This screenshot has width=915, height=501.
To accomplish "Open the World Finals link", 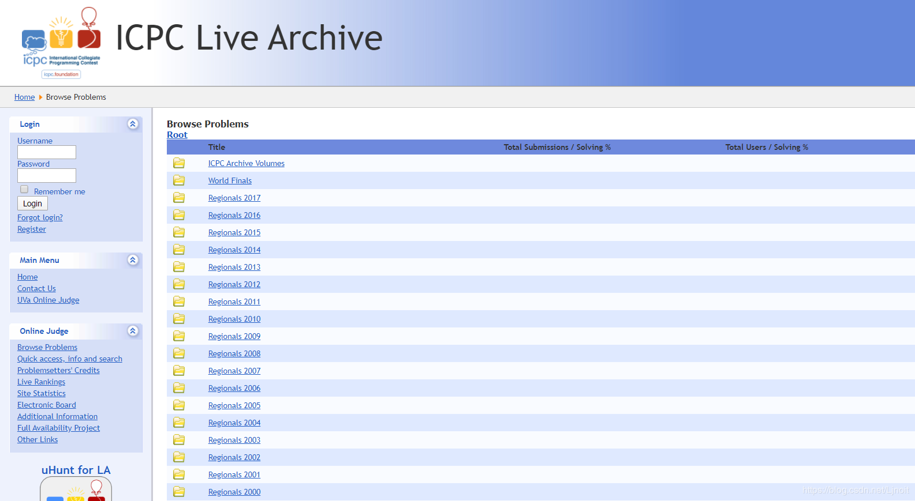I will pos(230,180).
